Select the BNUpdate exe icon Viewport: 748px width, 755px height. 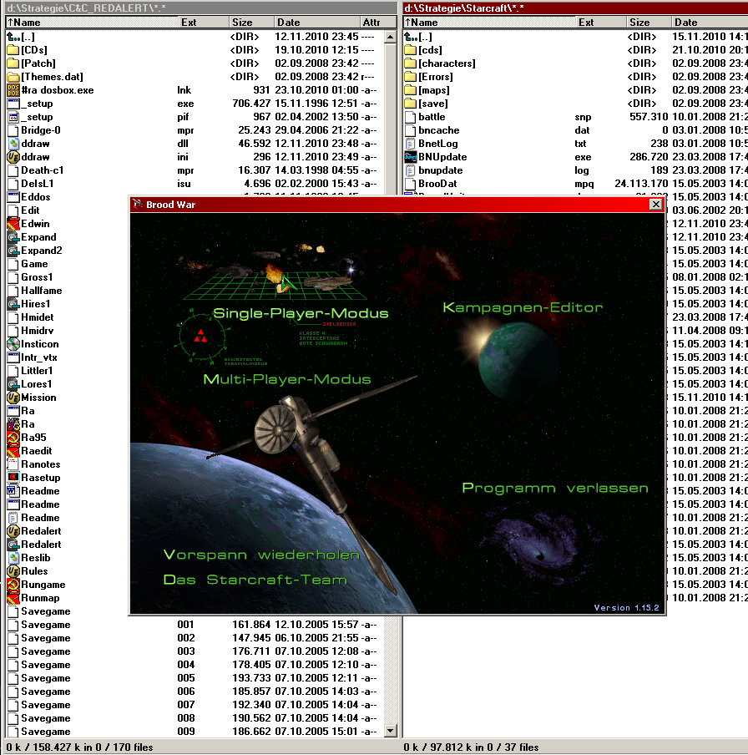click(x=410, y=157)
